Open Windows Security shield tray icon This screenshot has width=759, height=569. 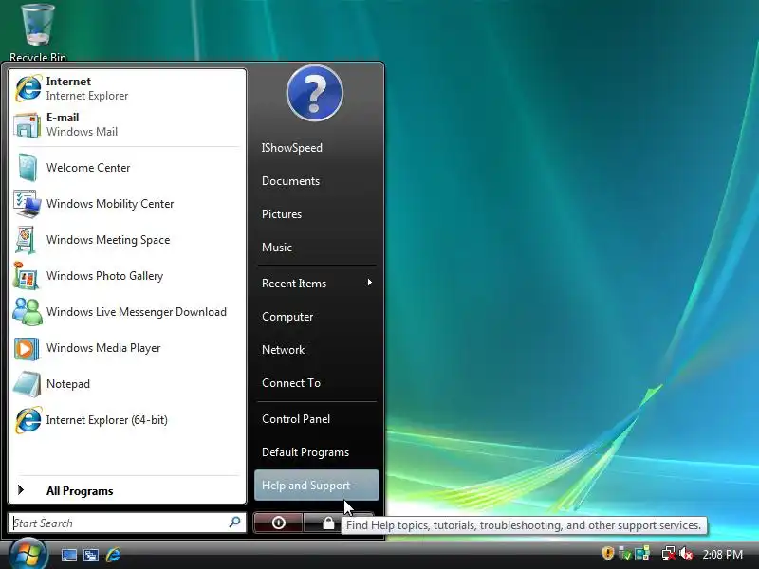point(608,553)
